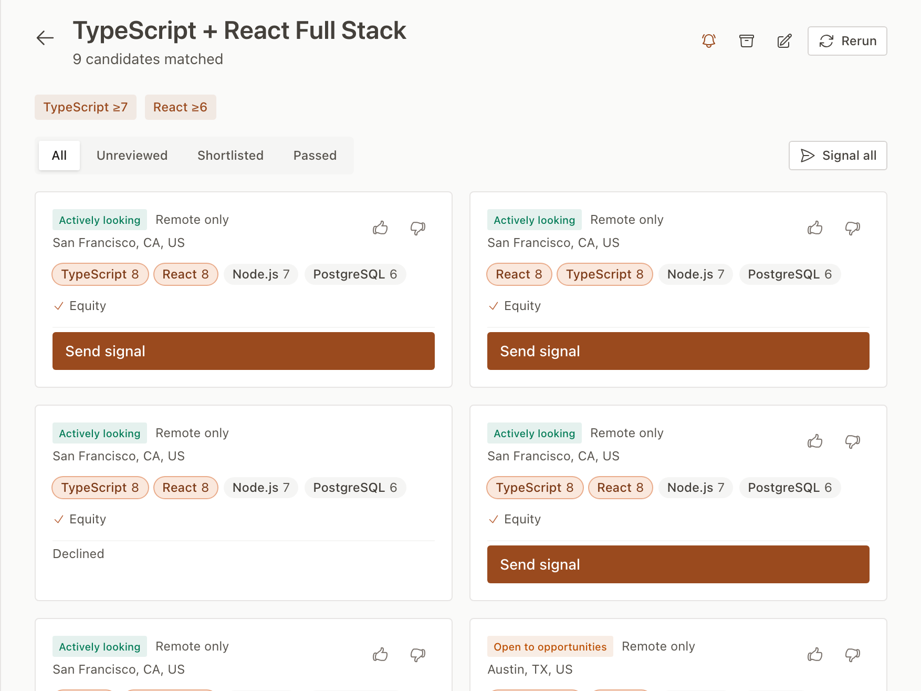
Task: Thumbs down the Austin, TX candidate
Action: [x=853, y=655]
